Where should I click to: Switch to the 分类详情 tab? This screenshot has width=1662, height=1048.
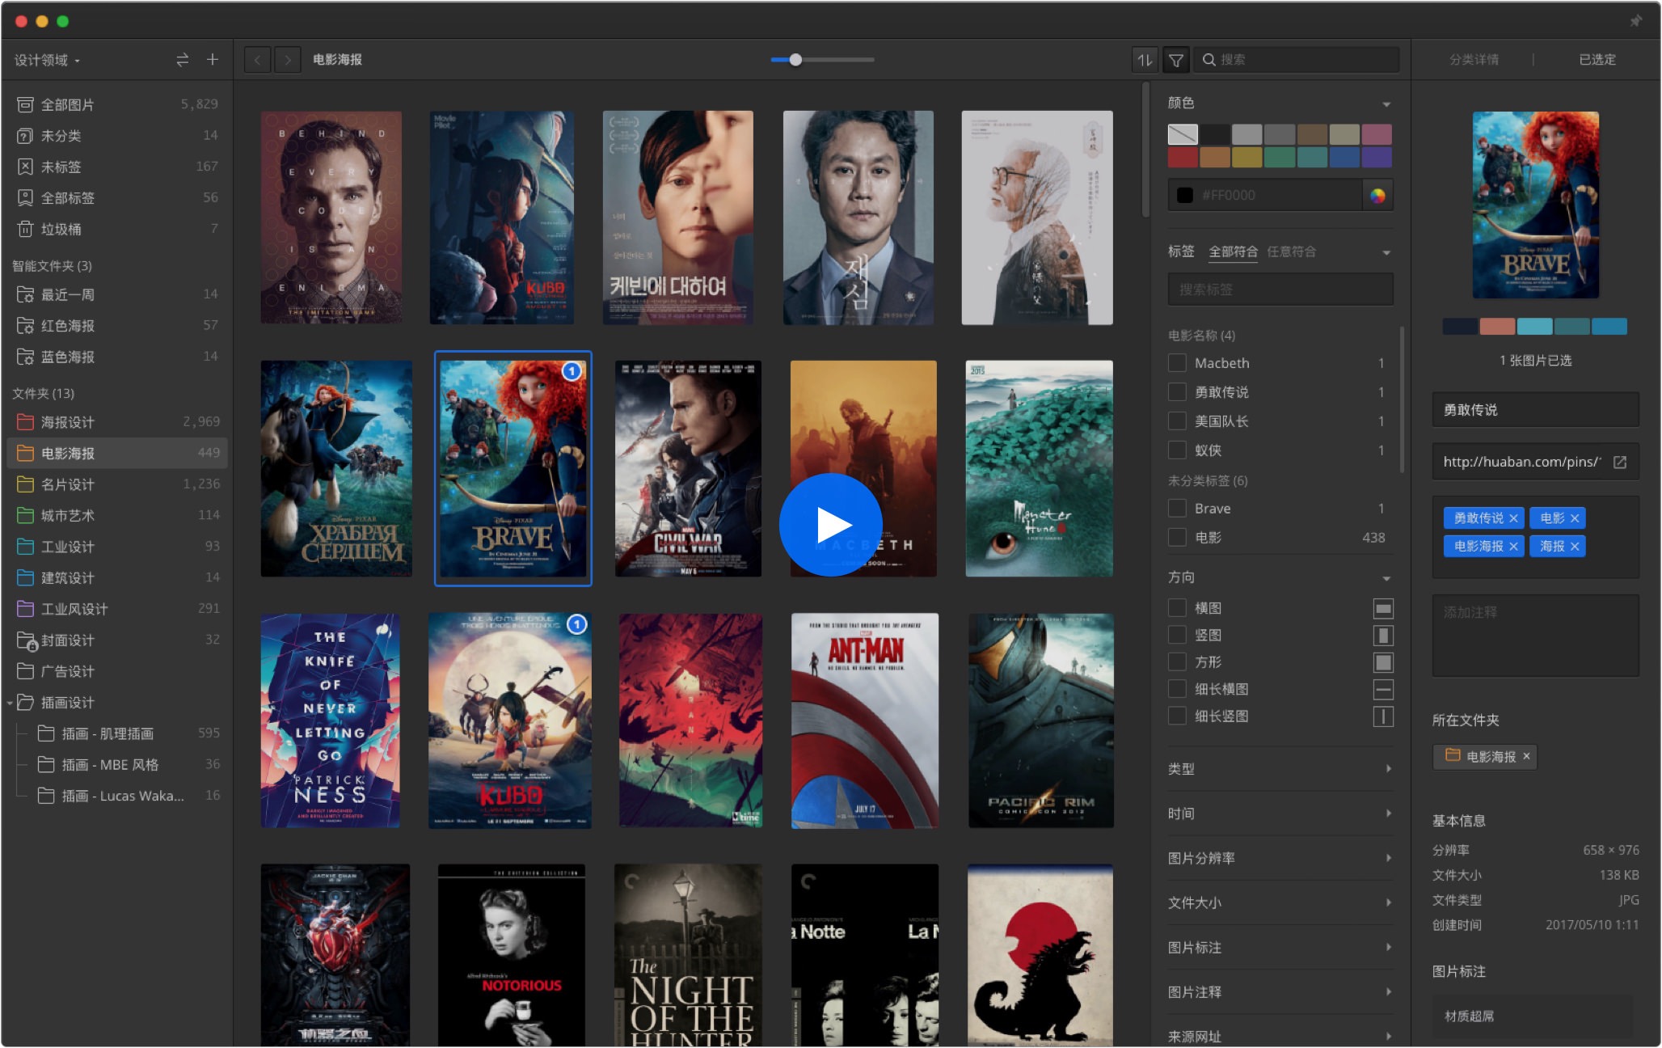click(x=1474, y=60)
